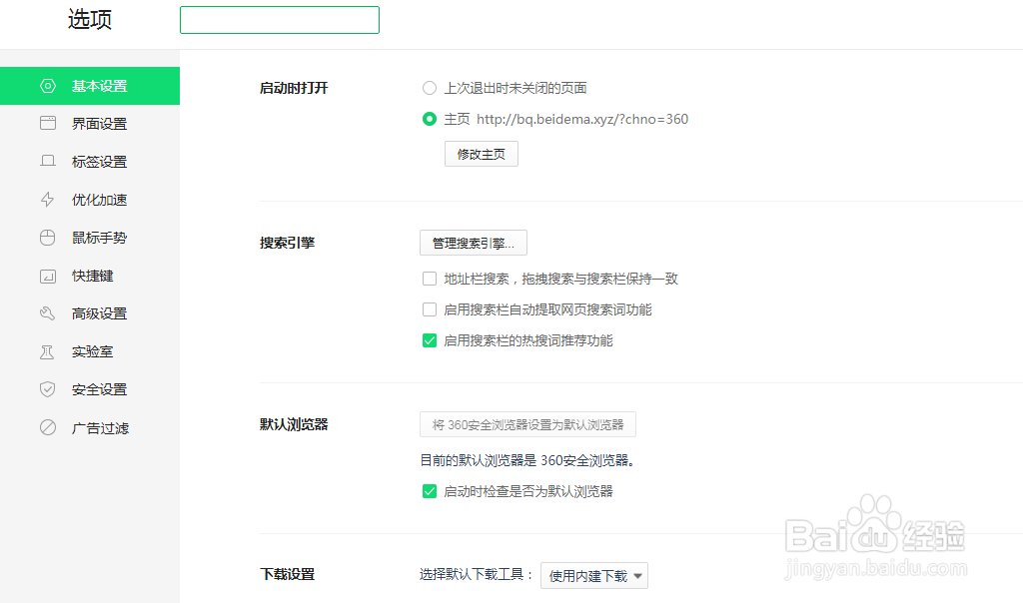1023x603 pixels.
Task: Click the 鼠标手势 gesture icon
Action: coord(47,237)
